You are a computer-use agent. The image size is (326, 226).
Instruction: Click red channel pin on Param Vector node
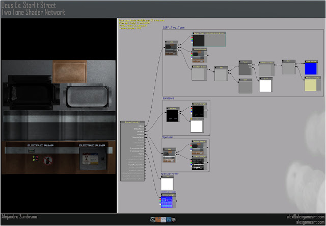(x=192, y=38)
